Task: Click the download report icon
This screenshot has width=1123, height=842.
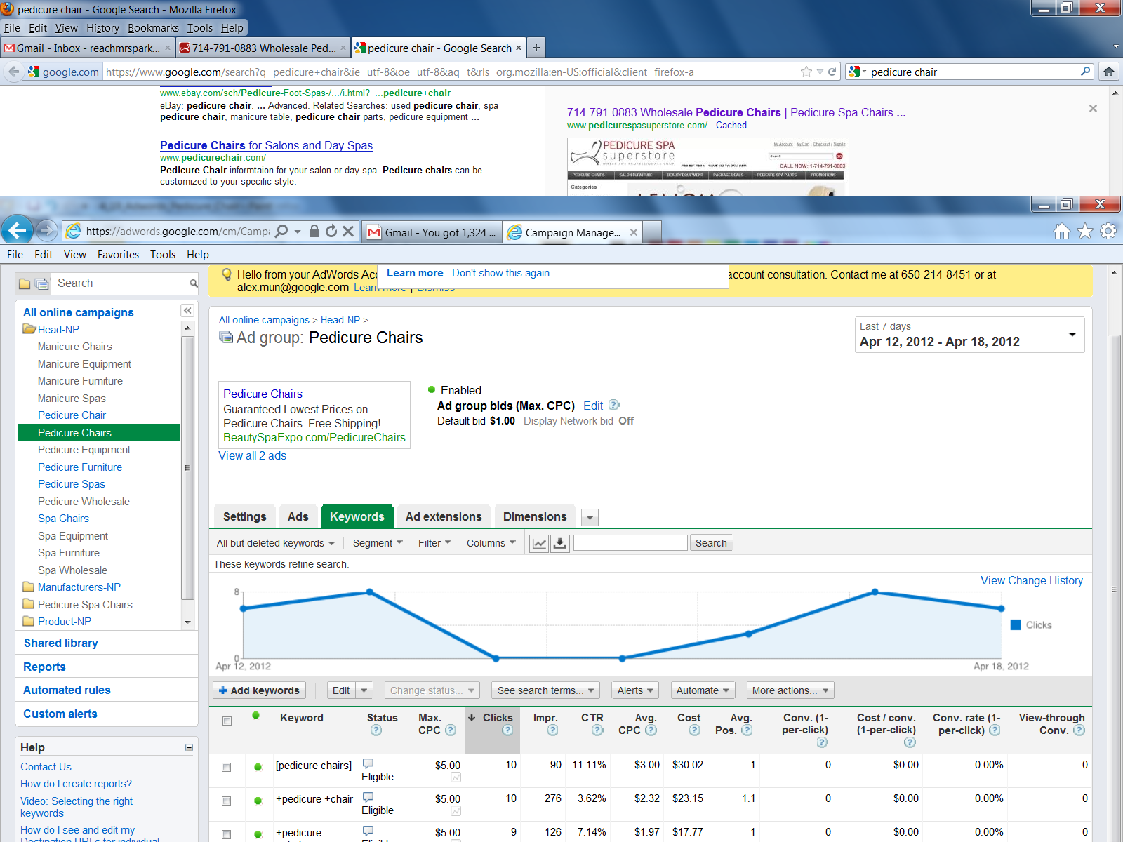Action: coord(560,543)
